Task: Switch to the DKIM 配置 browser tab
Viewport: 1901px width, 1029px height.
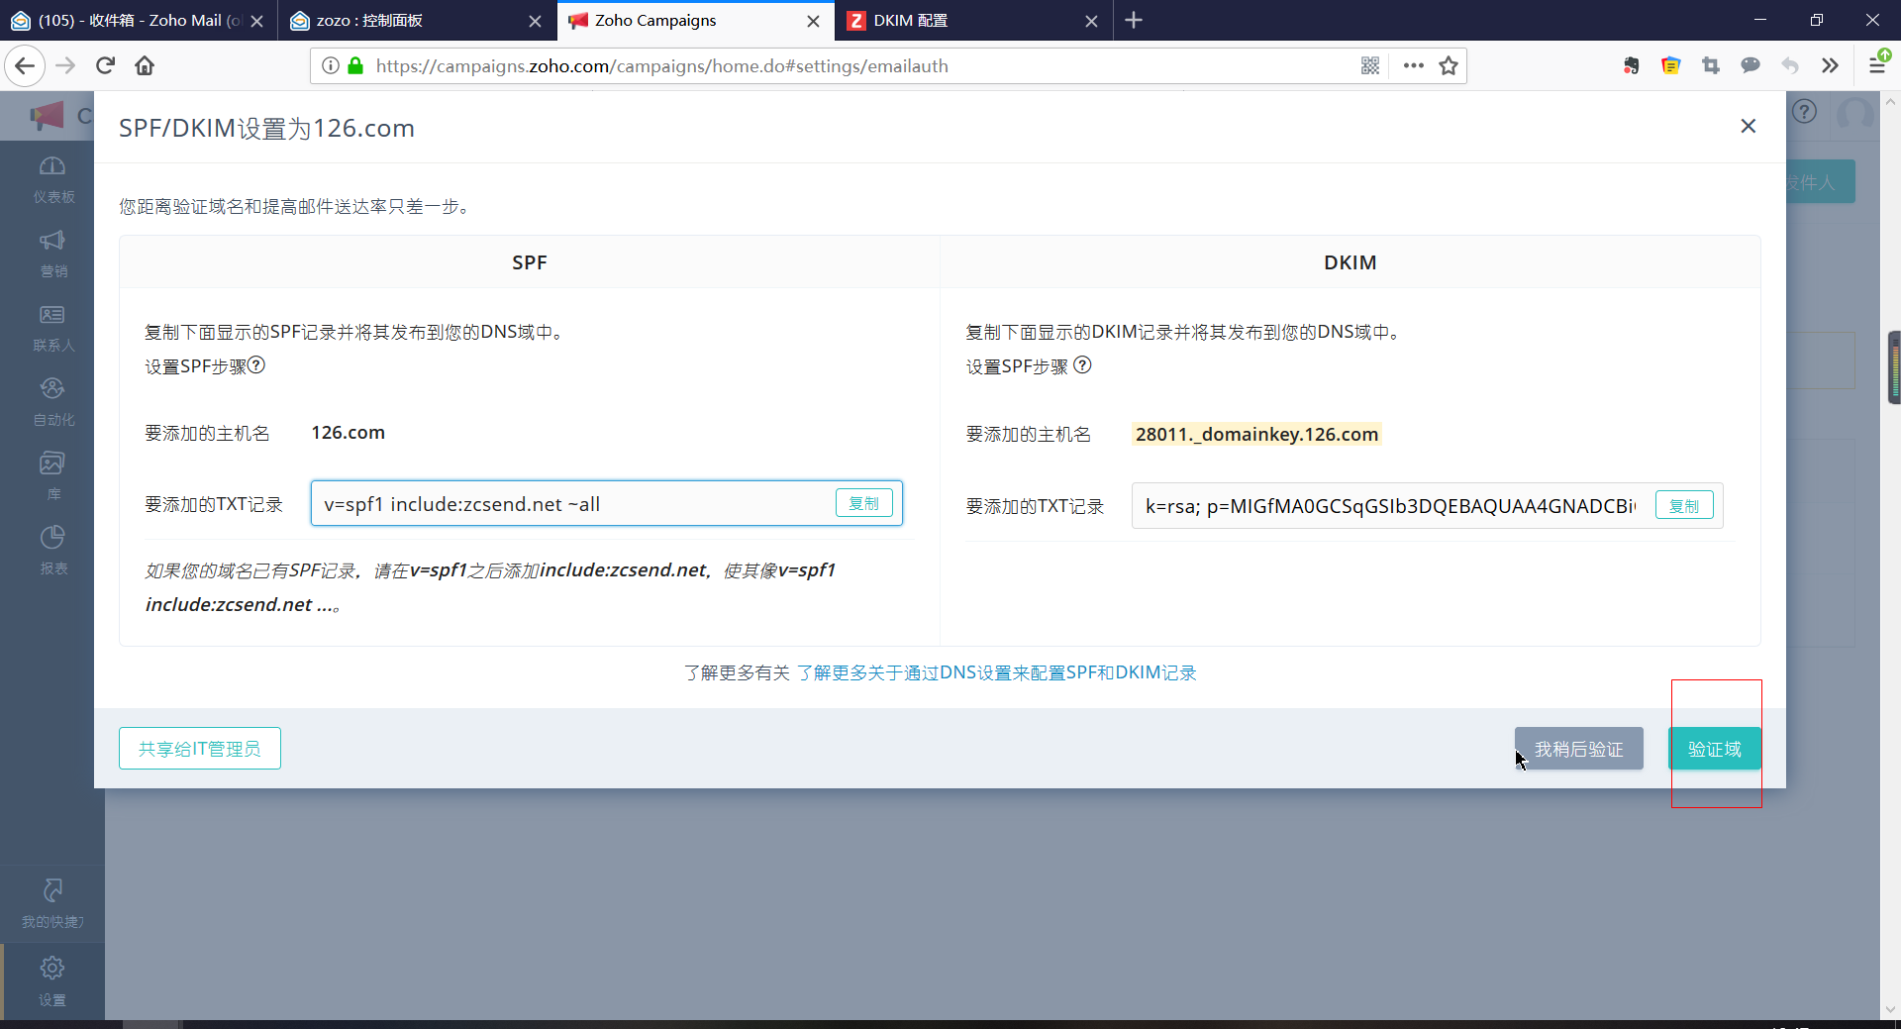Action: click(965, 21)
